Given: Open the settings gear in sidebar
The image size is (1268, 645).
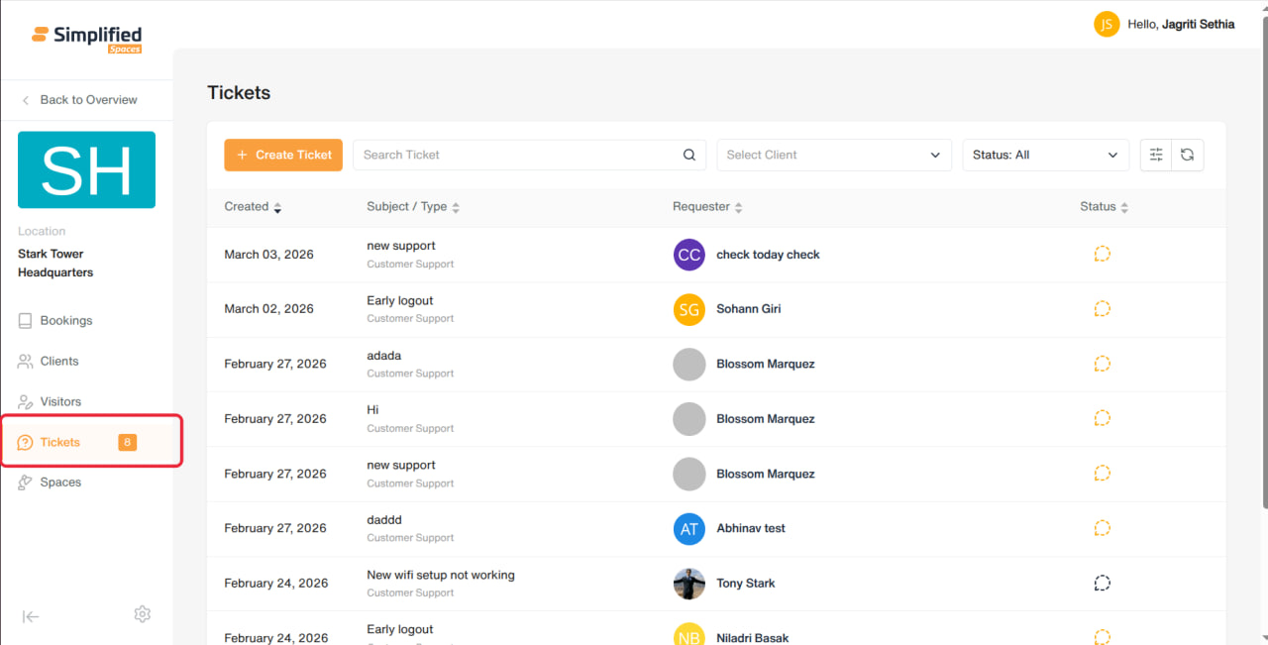Looking at the screenshot, I should click(143, 614).
